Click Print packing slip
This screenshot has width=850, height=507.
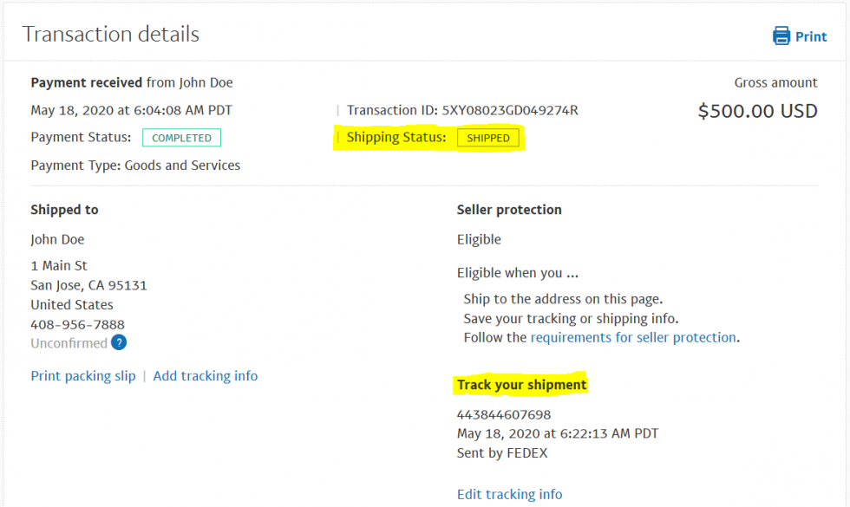tap(82, 375)
